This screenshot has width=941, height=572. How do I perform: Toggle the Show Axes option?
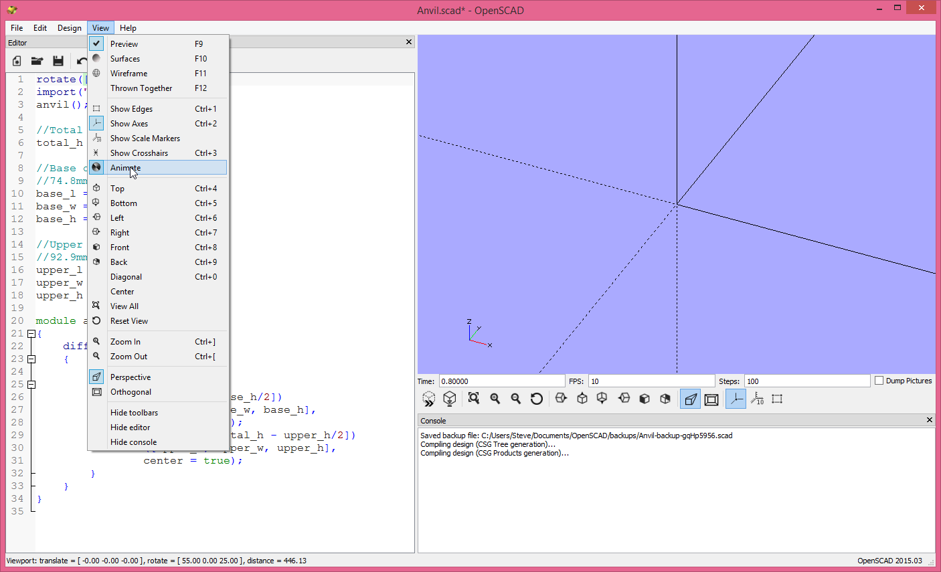click(x=129, y=123)
